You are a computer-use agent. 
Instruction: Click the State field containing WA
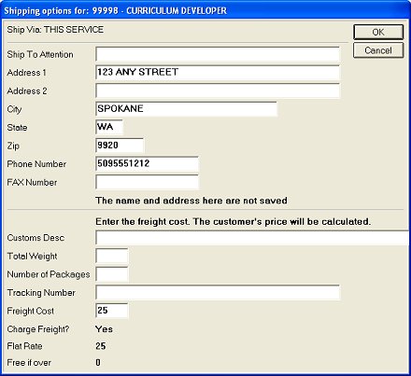(x=109, y=127)
